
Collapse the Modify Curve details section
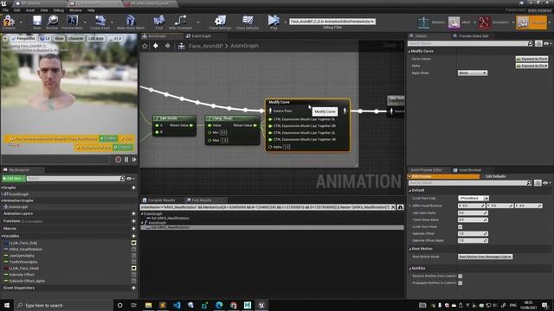point(409,52)
